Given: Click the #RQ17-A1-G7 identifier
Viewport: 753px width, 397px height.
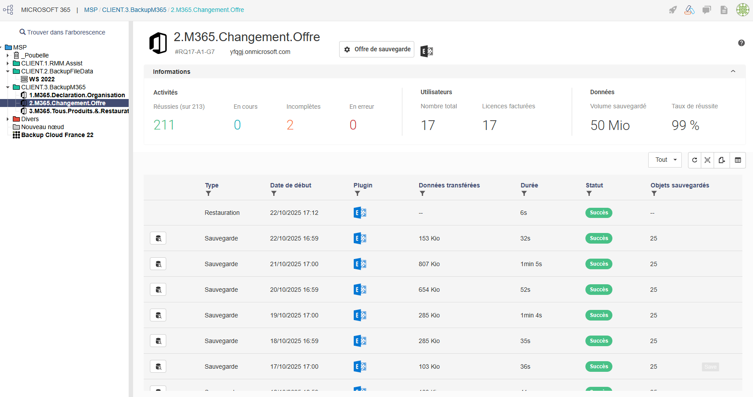Looking at the screenshot, I should [x=195, y=52].
